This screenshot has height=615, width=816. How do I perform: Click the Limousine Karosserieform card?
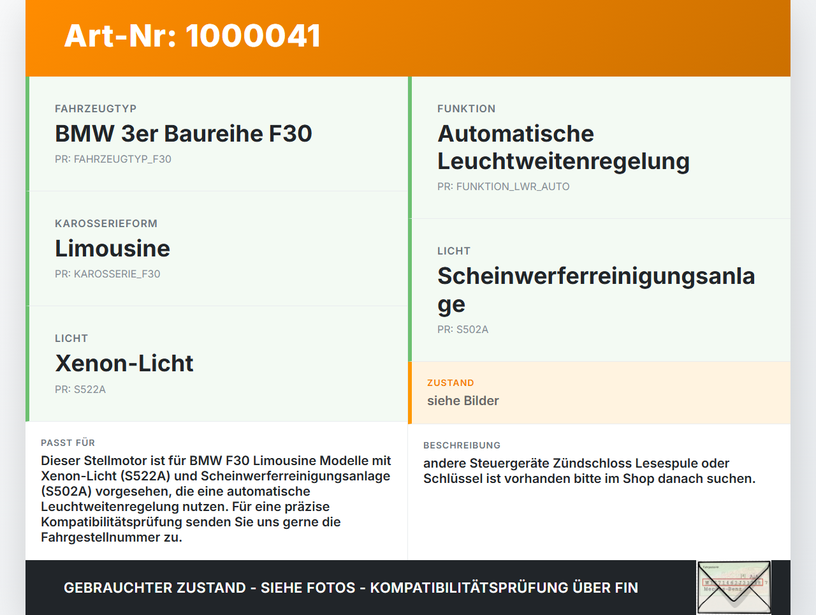pos(217,248)
